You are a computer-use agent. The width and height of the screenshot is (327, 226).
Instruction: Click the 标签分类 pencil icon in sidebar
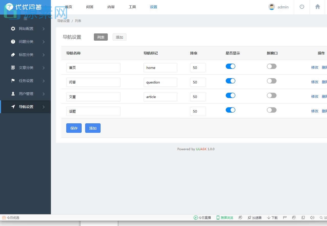pyautogui.click(x=13, y=55)
